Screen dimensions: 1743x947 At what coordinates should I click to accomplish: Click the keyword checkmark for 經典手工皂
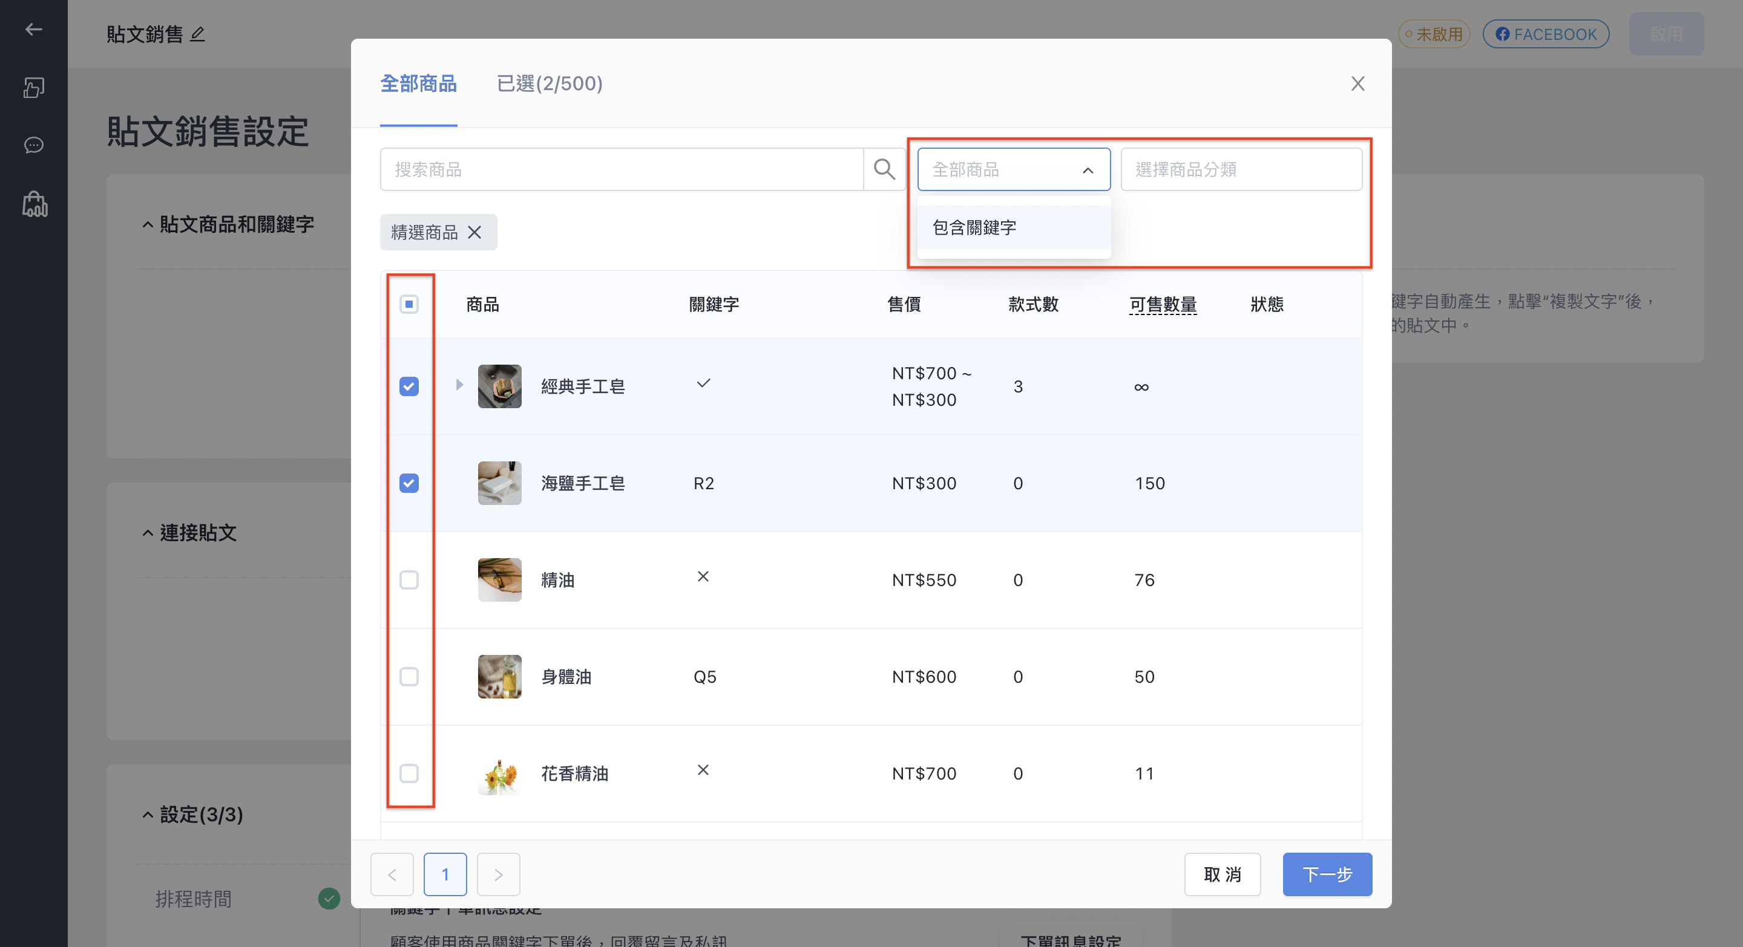click(x=703, y=383)
